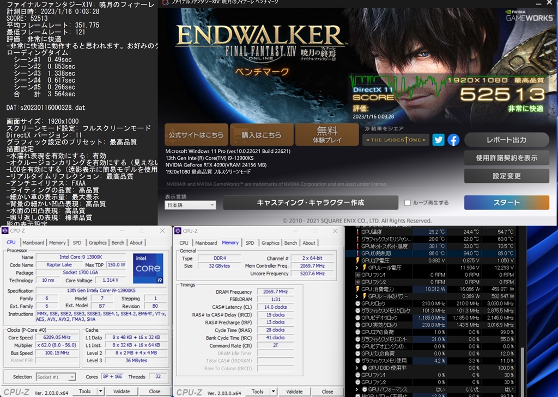Click Tools button in left CPU-Z window

84,392
